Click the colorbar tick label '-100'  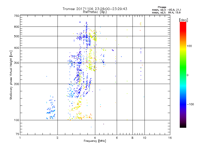190,104
